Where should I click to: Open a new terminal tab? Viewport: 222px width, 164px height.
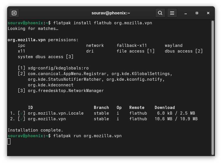(x=14, y=13)
